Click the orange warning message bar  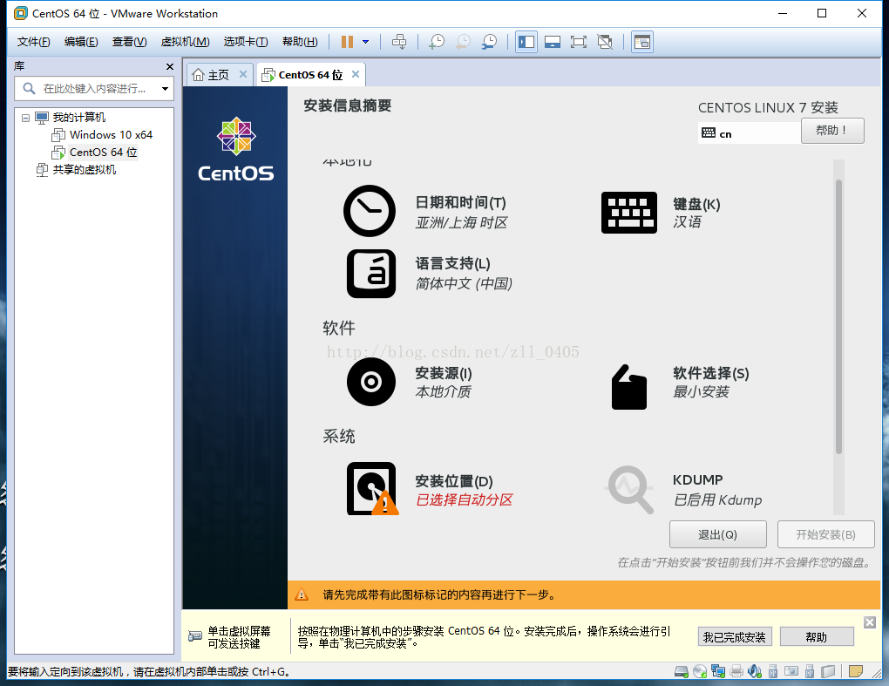pos(584,594)
